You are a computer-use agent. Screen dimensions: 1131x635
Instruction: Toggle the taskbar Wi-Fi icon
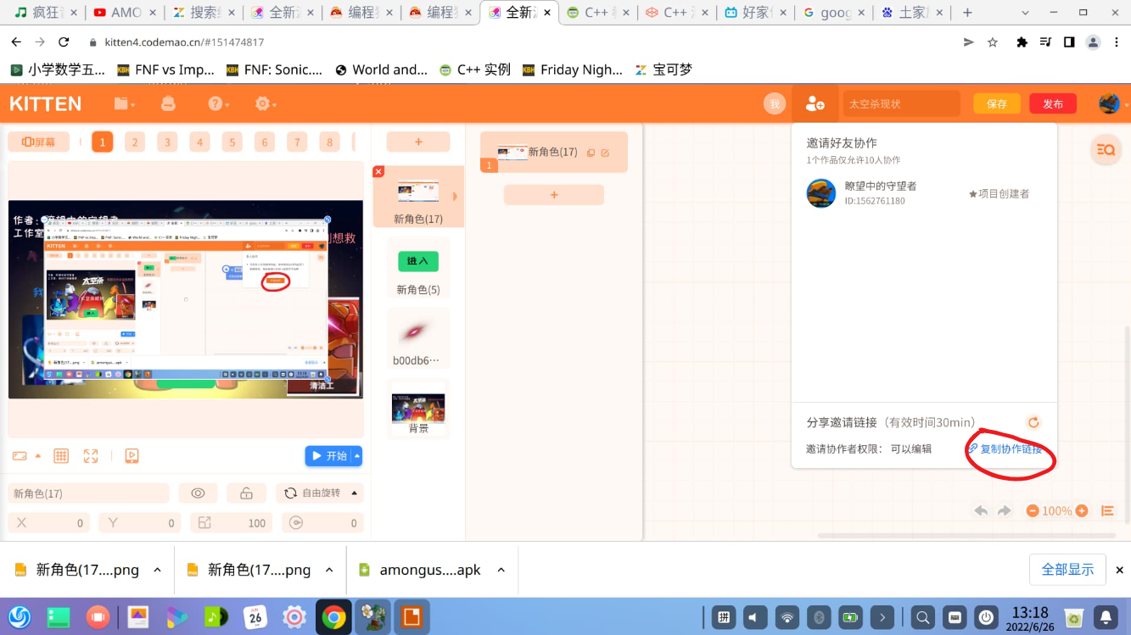[787, 617]
